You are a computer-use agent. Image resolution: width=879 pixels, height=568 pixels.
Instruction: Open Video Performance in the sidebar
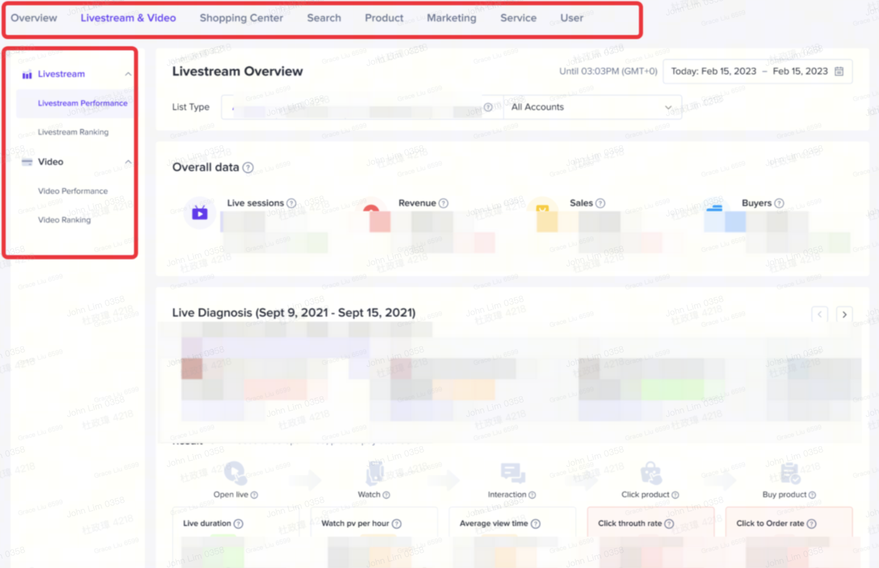click(x=73, y=191)
